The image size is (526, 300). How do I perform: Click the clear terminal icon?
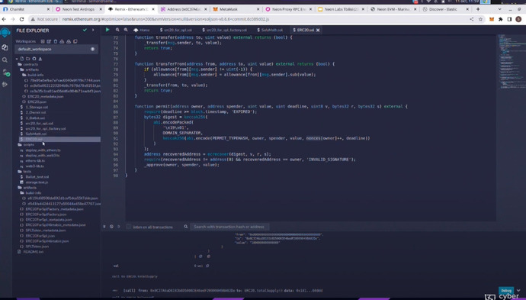point(111,227)
